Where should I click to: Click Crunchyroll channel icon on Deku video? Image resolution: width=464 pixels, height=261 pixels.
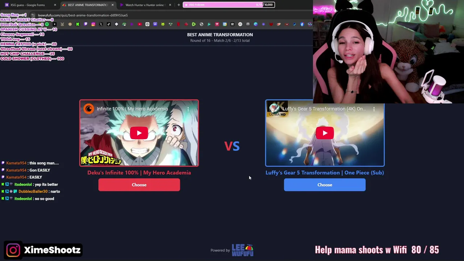click(89, 109)
